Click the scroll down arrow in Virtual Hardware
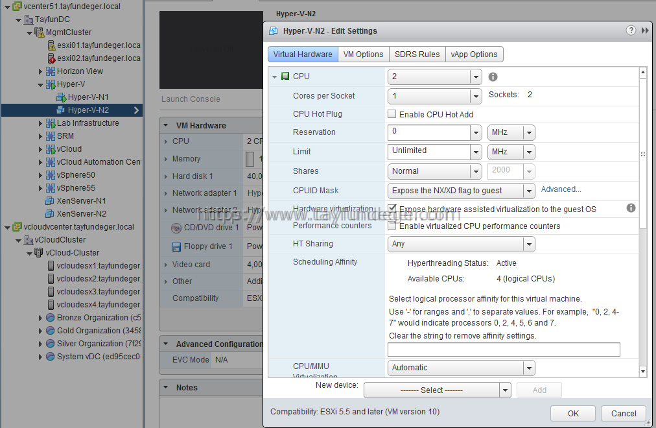This screenshot has width=656, height=428. [x=643, y=371]
